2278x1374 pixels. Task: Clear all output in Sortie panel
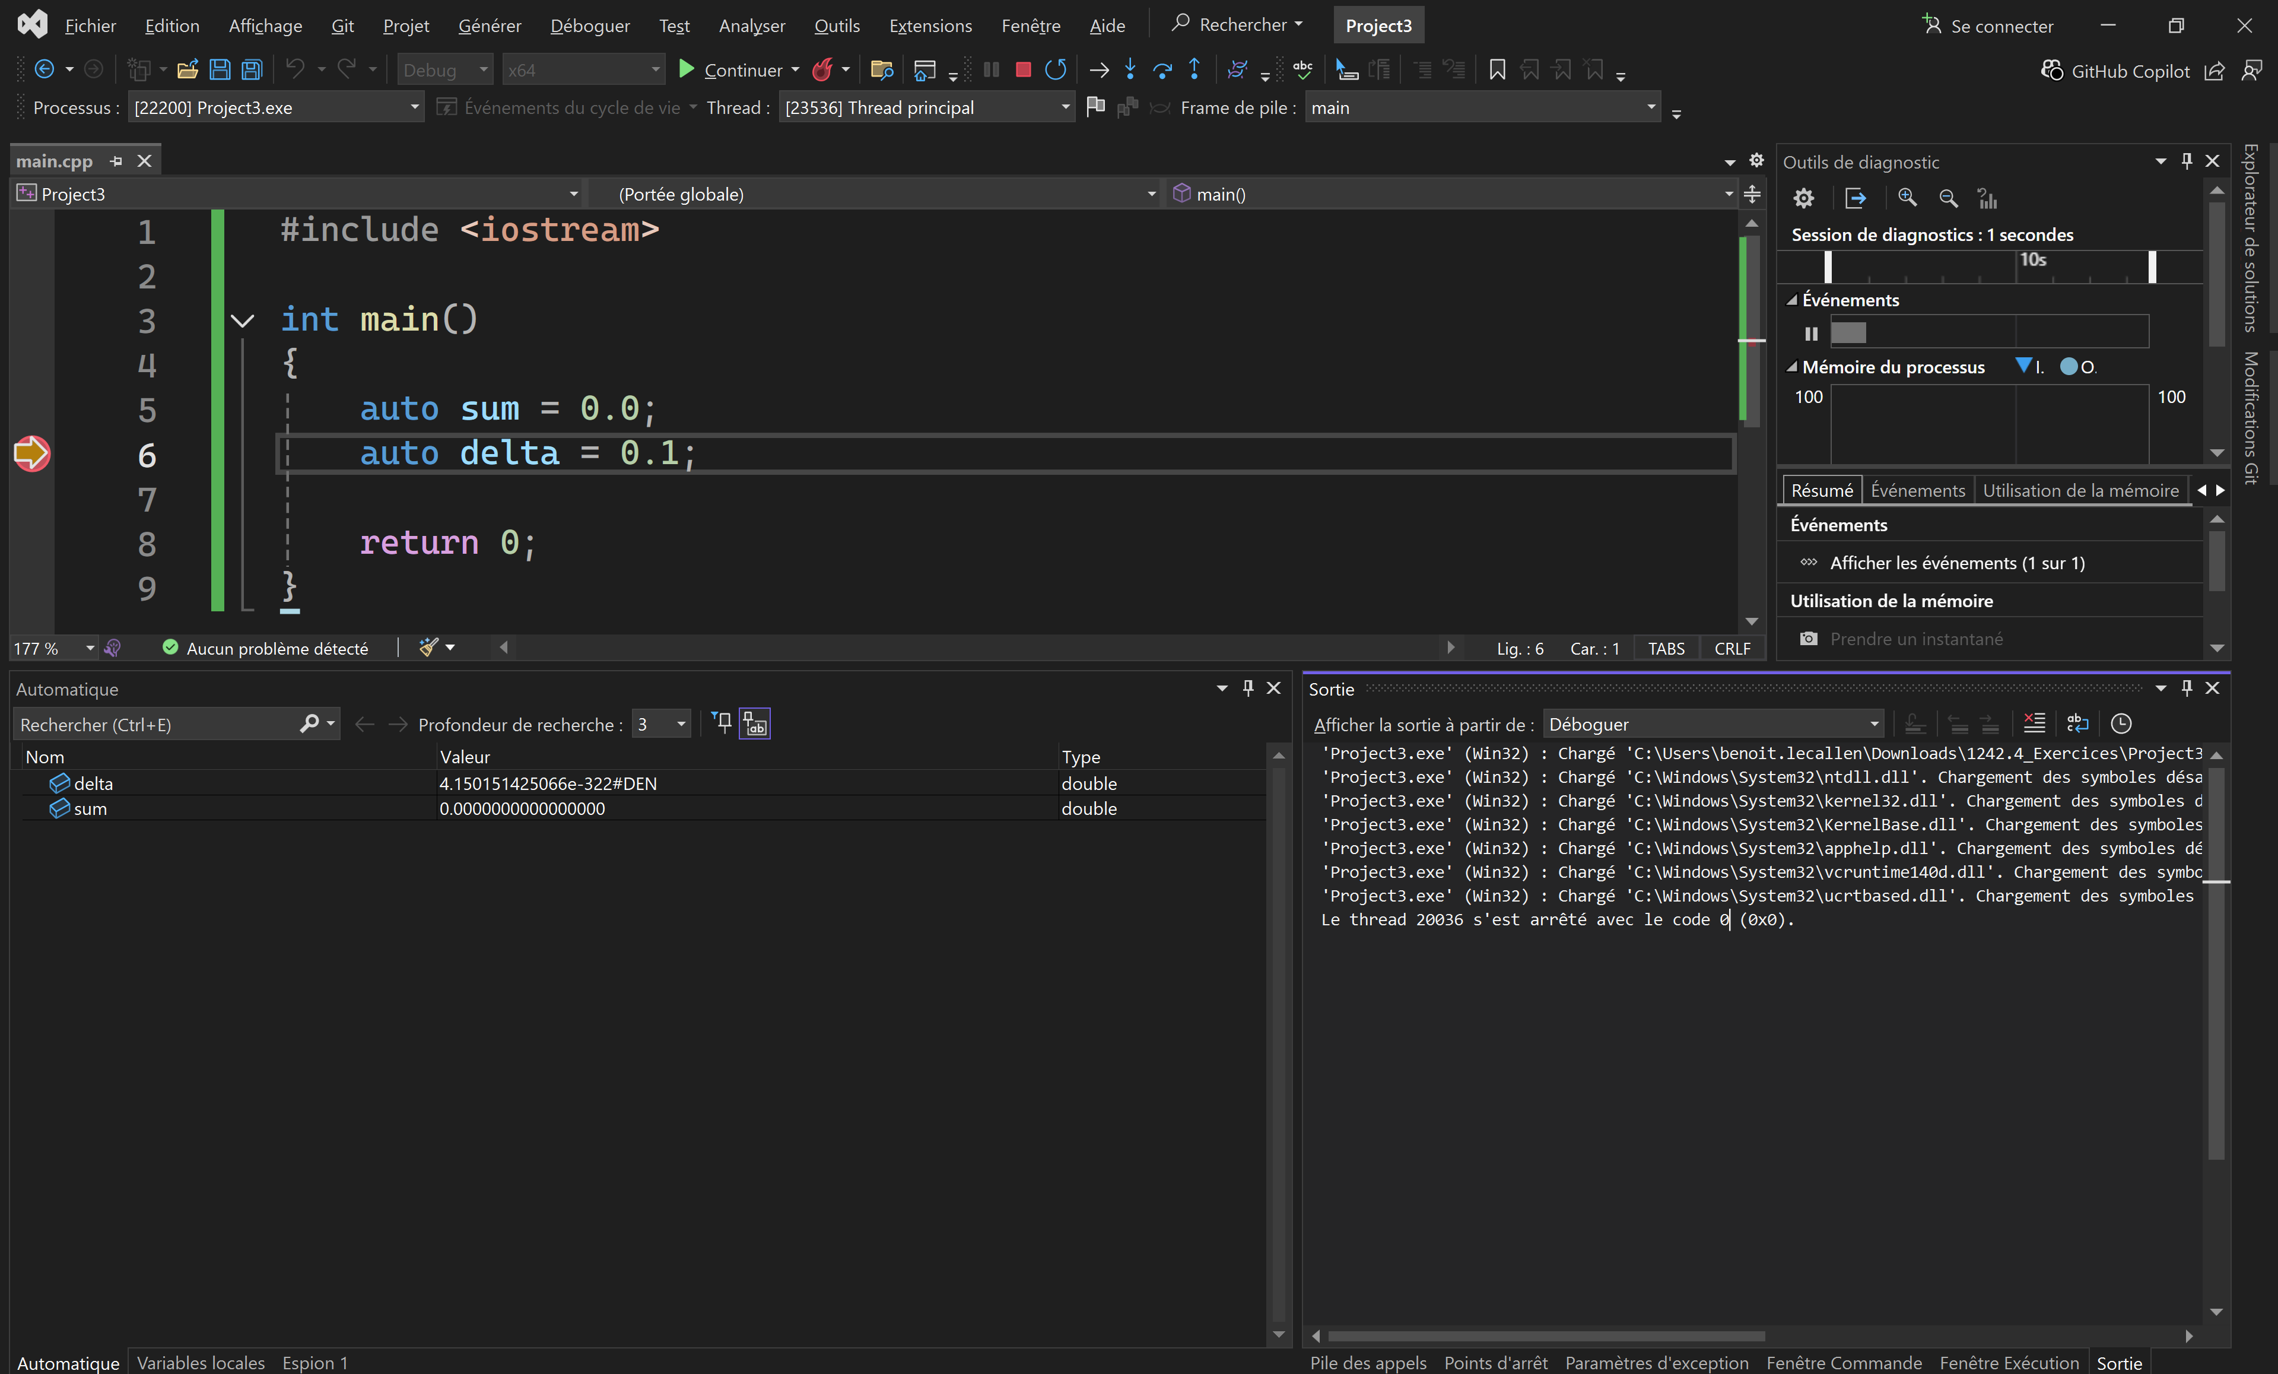tap(2034, 724)
